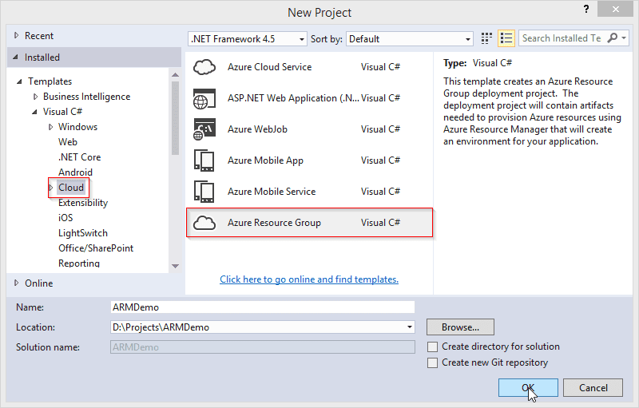The image size is (639, 408).
Task: Click the Name input field
Action: [263, 307]
